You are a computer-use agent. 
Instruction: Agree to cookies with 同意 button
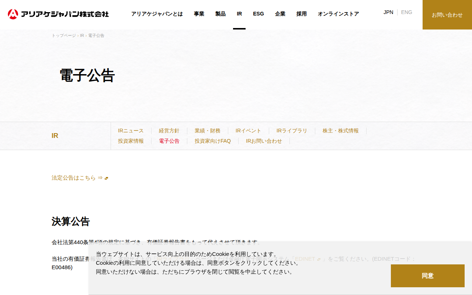[428, 276]
